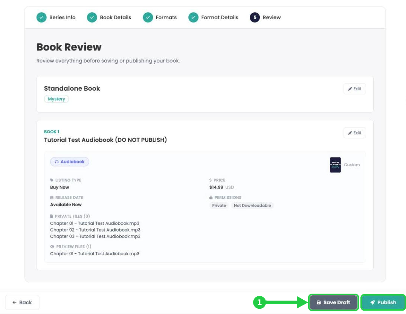
Task: Click the $14.99 price value
Action: [x=216, y=187]
